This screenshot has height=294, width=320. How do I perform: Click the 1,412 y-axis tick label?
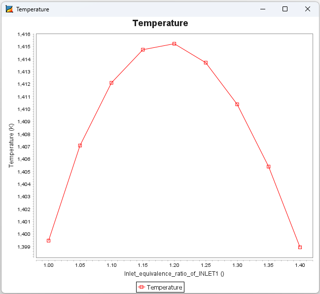coord(24,84)
